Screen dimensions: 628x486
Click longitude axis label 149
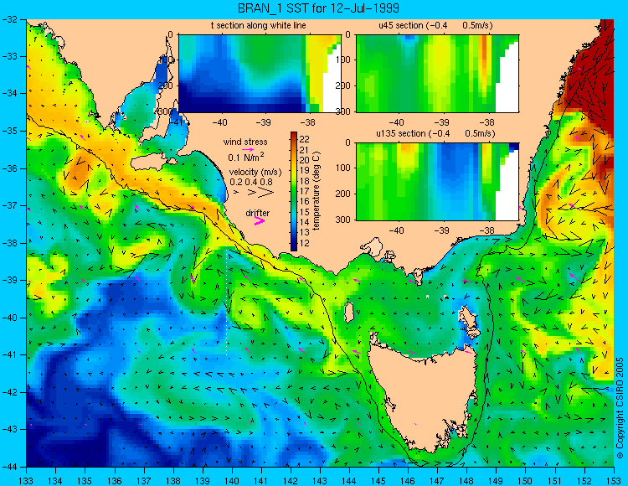point(496,481)
